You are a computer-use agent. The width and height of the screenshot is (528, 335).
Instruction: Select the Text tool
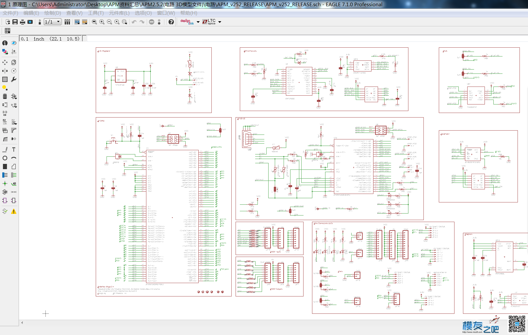14,150
